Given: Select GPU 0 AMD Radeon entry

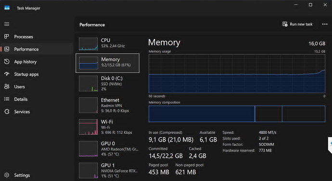Looking at the screenshot, I should click(108, 149).
